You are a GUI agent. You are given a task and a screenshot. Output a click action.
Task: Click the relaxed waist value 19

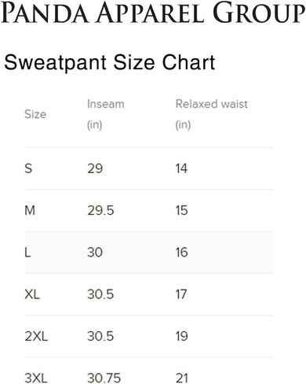(x=182, y=336)
